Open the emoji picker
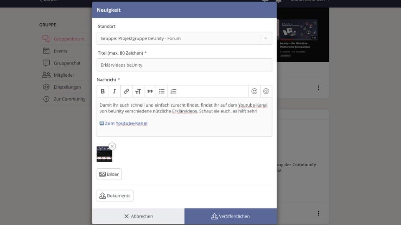 coord(254,91)
